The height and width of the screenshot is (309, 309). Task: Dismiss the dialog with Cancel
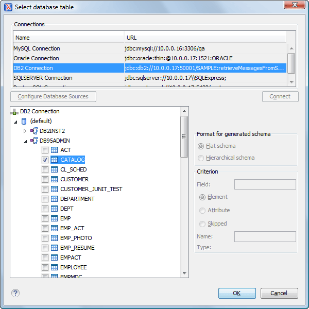(279, 293)
